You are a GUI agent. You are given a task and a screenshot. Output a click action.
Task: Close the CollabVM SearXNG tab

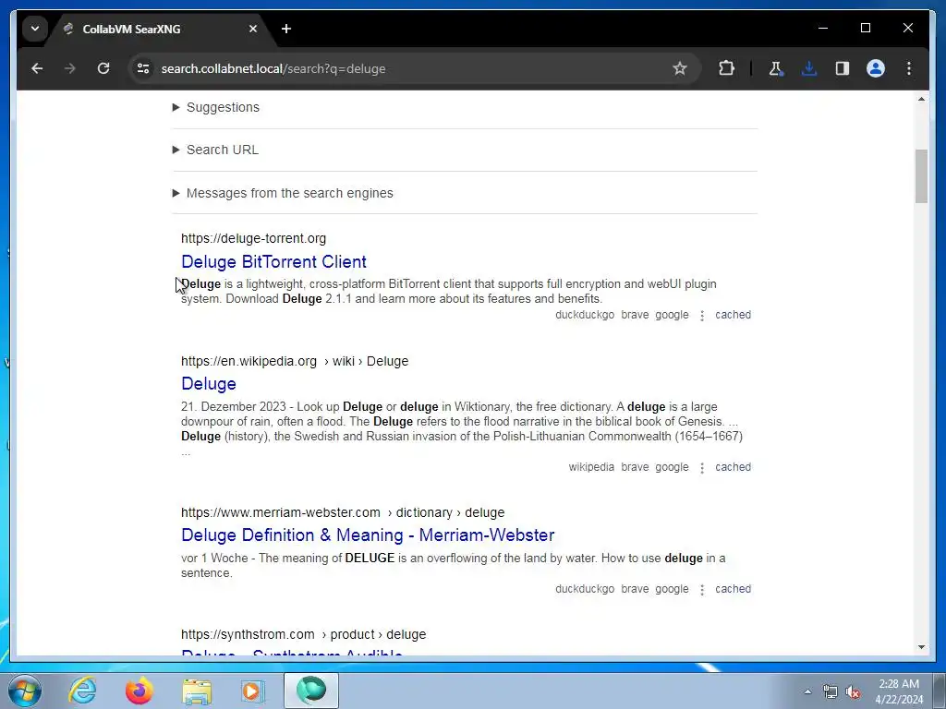253,29
